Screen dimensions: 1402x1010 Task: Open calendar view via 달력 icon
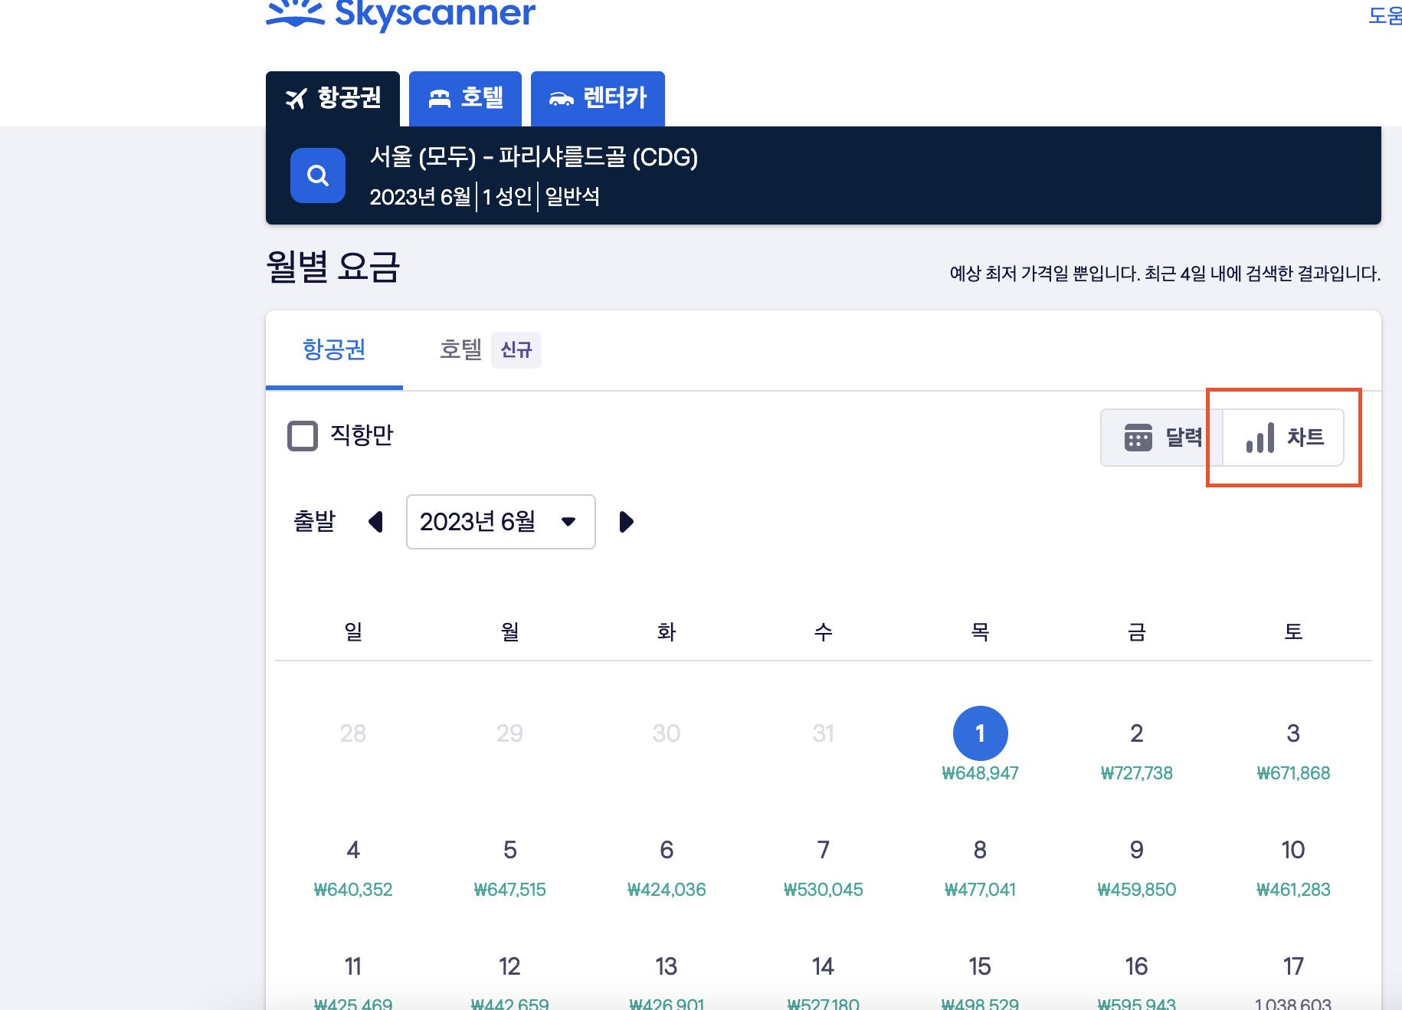click(x=1139, y=438)
